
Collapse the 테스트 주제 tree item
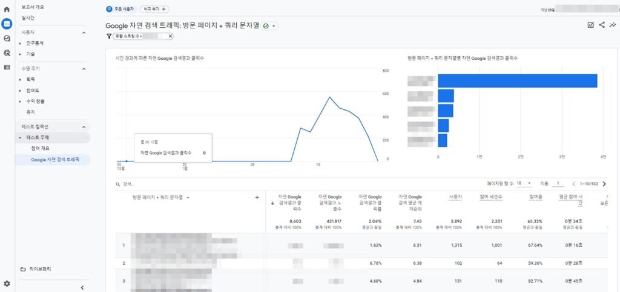tap(20, 138)
